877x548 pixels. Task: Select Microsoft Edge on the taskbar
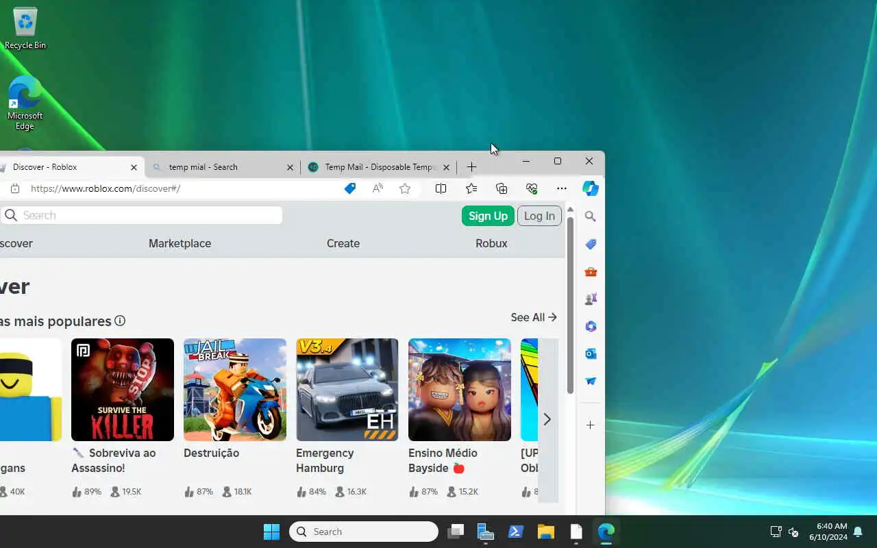606,532
